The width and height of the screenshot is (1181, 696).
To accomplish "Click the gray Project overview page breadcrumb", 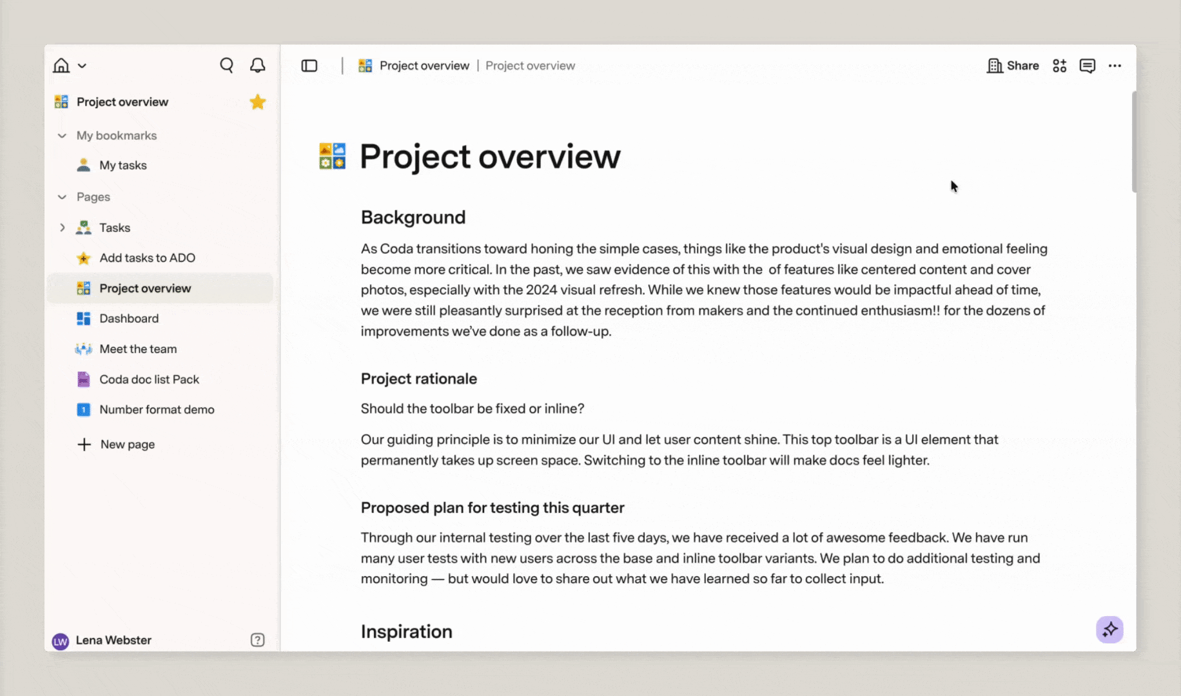I will [x=530, y=66].
